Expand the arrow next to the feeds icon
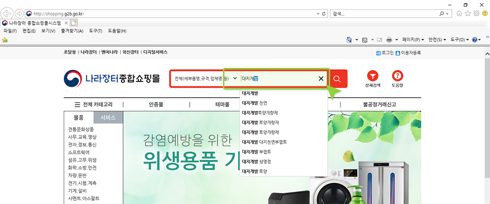Screen dimensions: 490x204 click(372, 40)
